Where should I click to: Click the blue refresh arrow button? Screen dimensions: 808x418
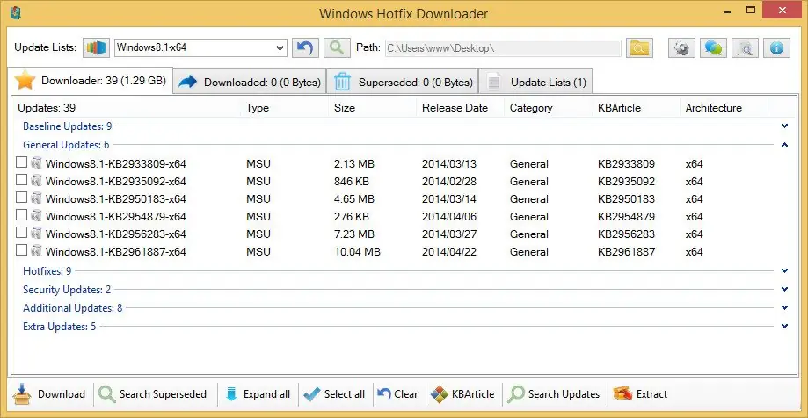[305, 47]
